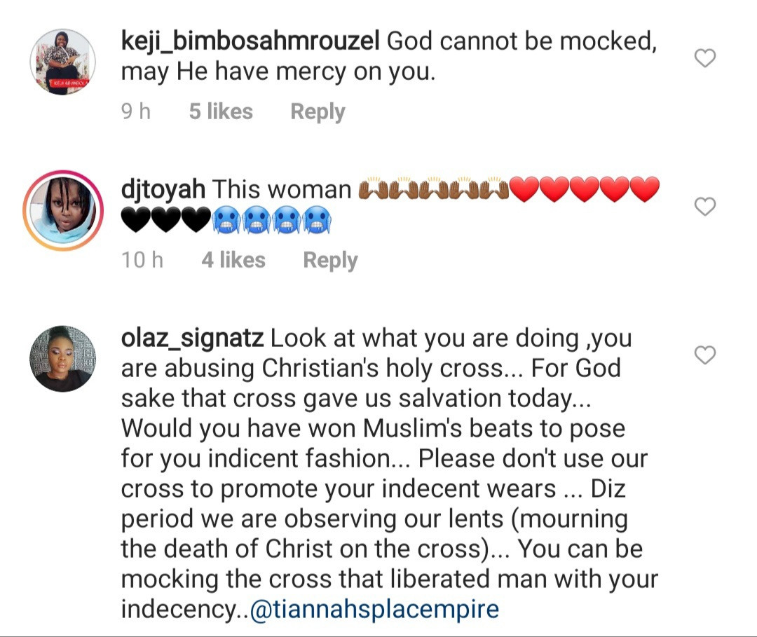
Task: Reply to djtoyah's "This woman" comment
Action: click(x=330, y=261)
